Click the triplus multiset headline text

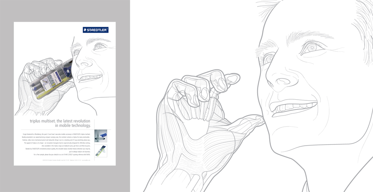[x=60, y=123]
